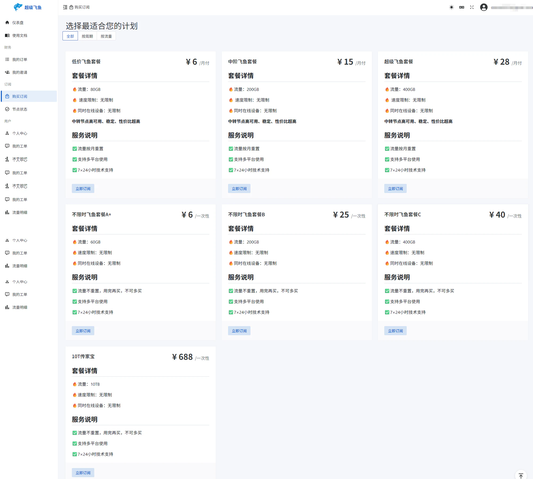Viewport: 533px width, 479px height.
Task: Click the list icon beside 我的订单
Action: point(7,59)
